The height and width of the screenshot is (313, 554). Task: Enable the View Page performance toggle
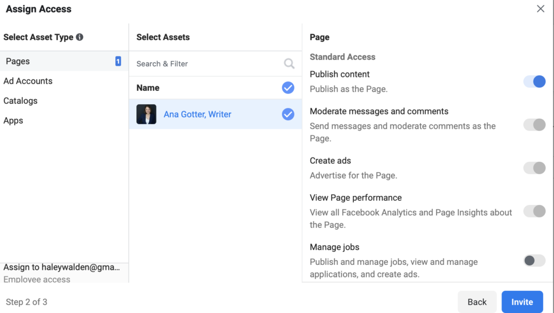535,211
